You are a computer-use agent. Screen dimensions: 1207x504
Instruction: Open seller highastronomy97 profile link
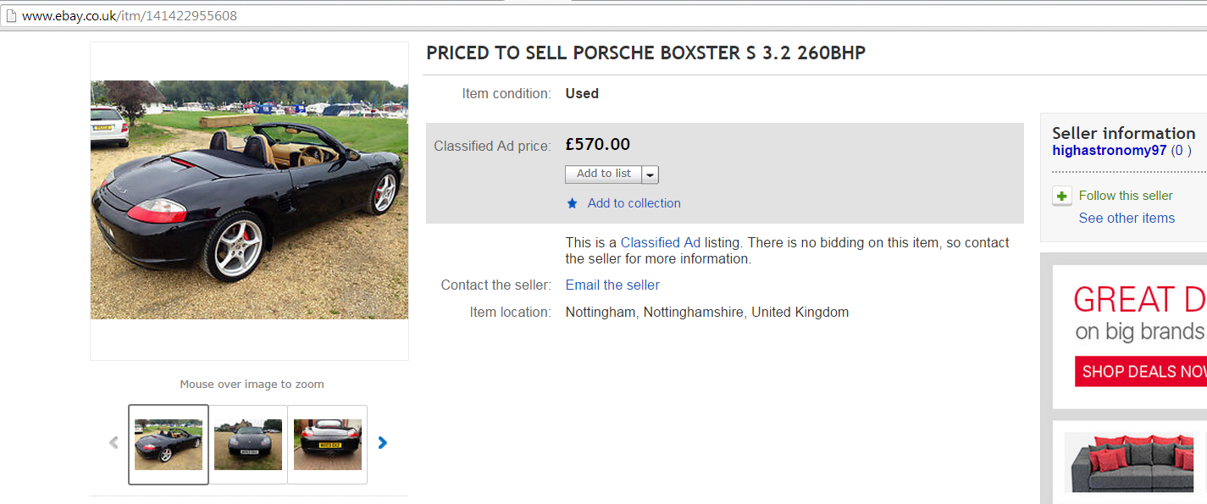pos(1109,150)
